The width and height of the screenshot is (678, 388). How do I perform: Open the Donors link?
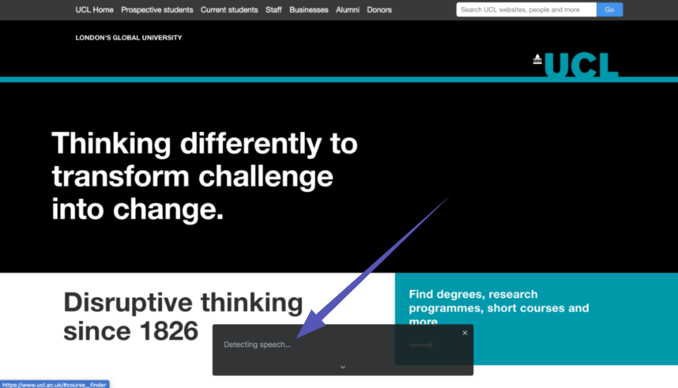click(x=379, y=10)
